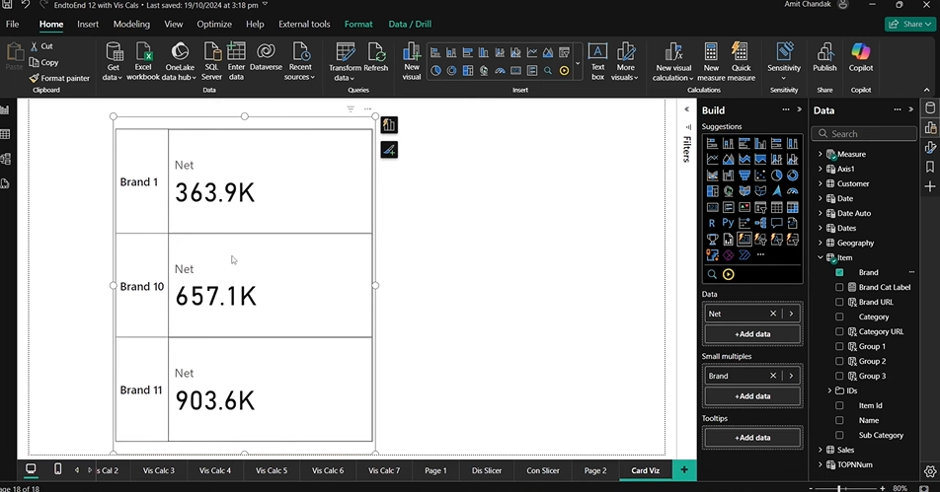Connect to SQL Server
Screen dimensions: 940x492
211,62
